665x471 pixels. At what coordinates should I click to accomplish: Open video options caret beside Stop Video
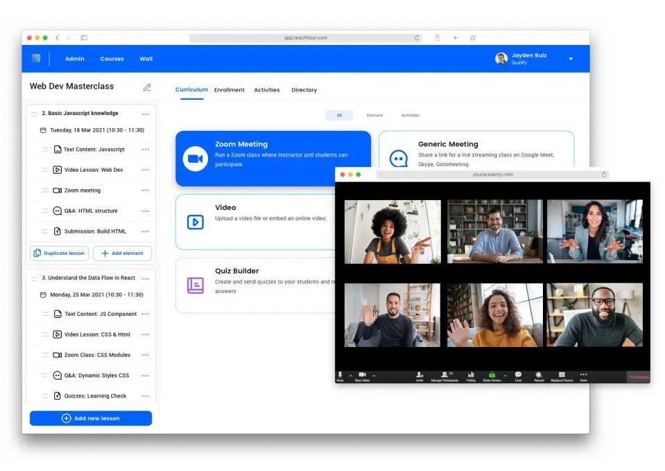point(374,375)
